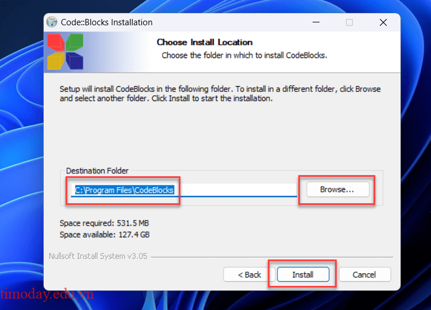Click the Destination Folder group label
Screen dimensions: 431x310
[97, 171]
